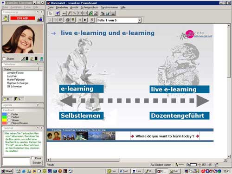The width and height of the screenshot is (232, 174).
Task: Collapse the Teilnehmer panel
Action: 38,64
